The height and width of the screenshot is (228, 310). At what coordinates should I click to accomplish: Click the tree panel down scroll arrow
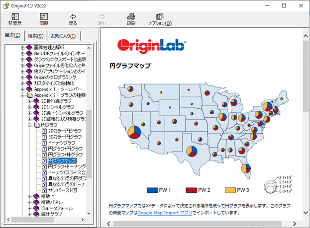coord(89,214)
